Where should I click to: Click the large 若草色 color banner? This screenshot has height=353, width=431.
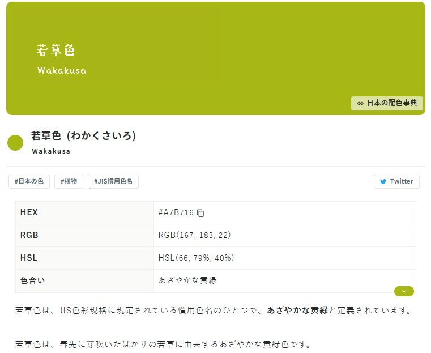(x=215, y=58)
